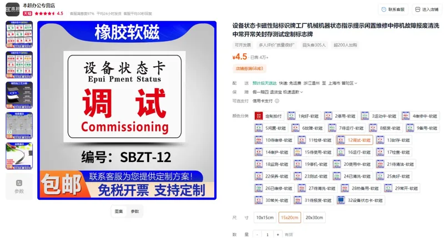Pick the 24已清洗-软磁 variant

pyautogui.click(x=352, y=176)
